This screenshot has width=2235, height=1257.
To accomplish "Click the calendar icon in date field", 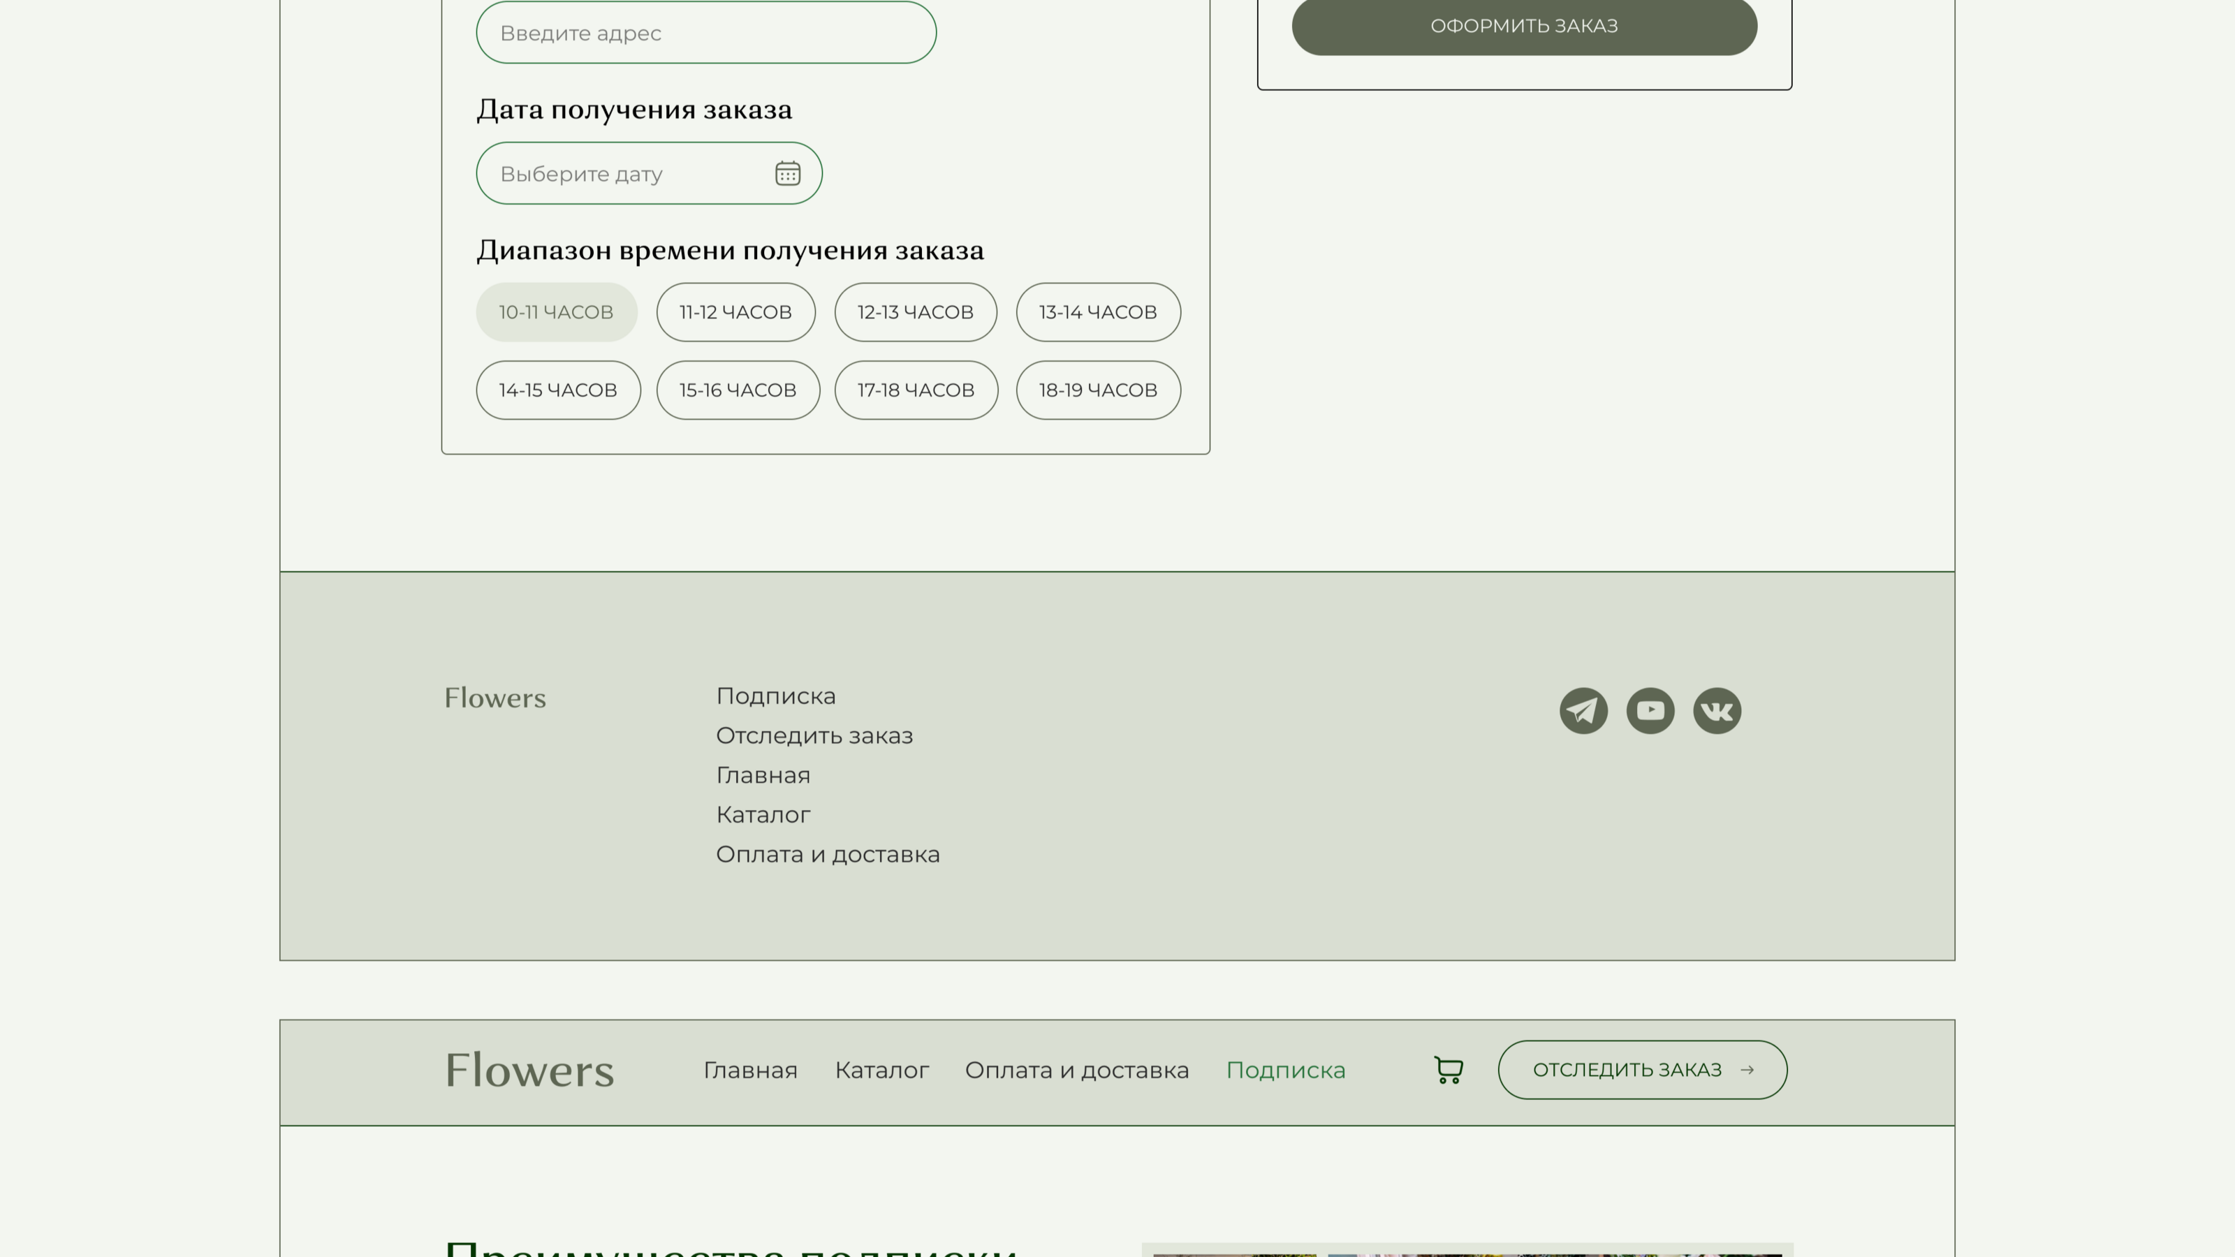I will [x=787, y=173].
